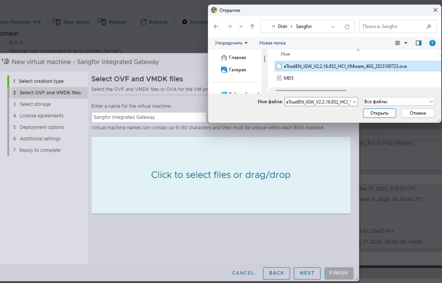The height and width of the screenshot is (283, 442).
Task: Go to step 6 Additional settings
Action: point(37,139)
